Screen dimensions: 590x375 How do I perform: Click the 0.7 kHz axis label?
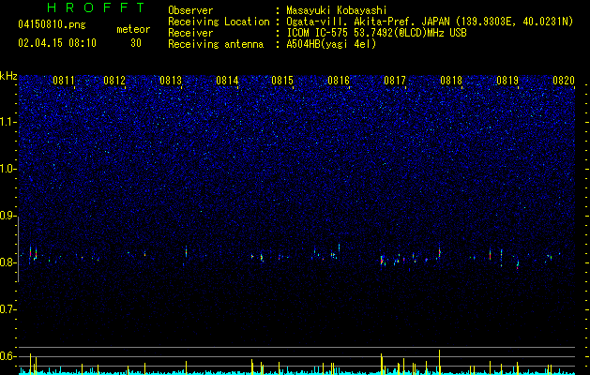click(8, 309)
